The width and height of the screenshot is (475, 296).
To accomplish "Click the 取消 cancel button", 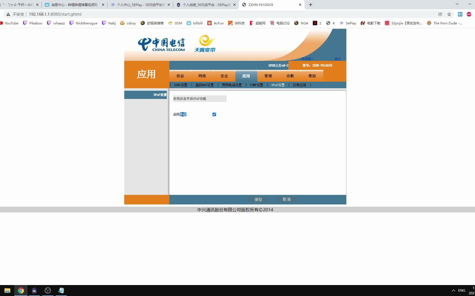I will tap(287, 200).
